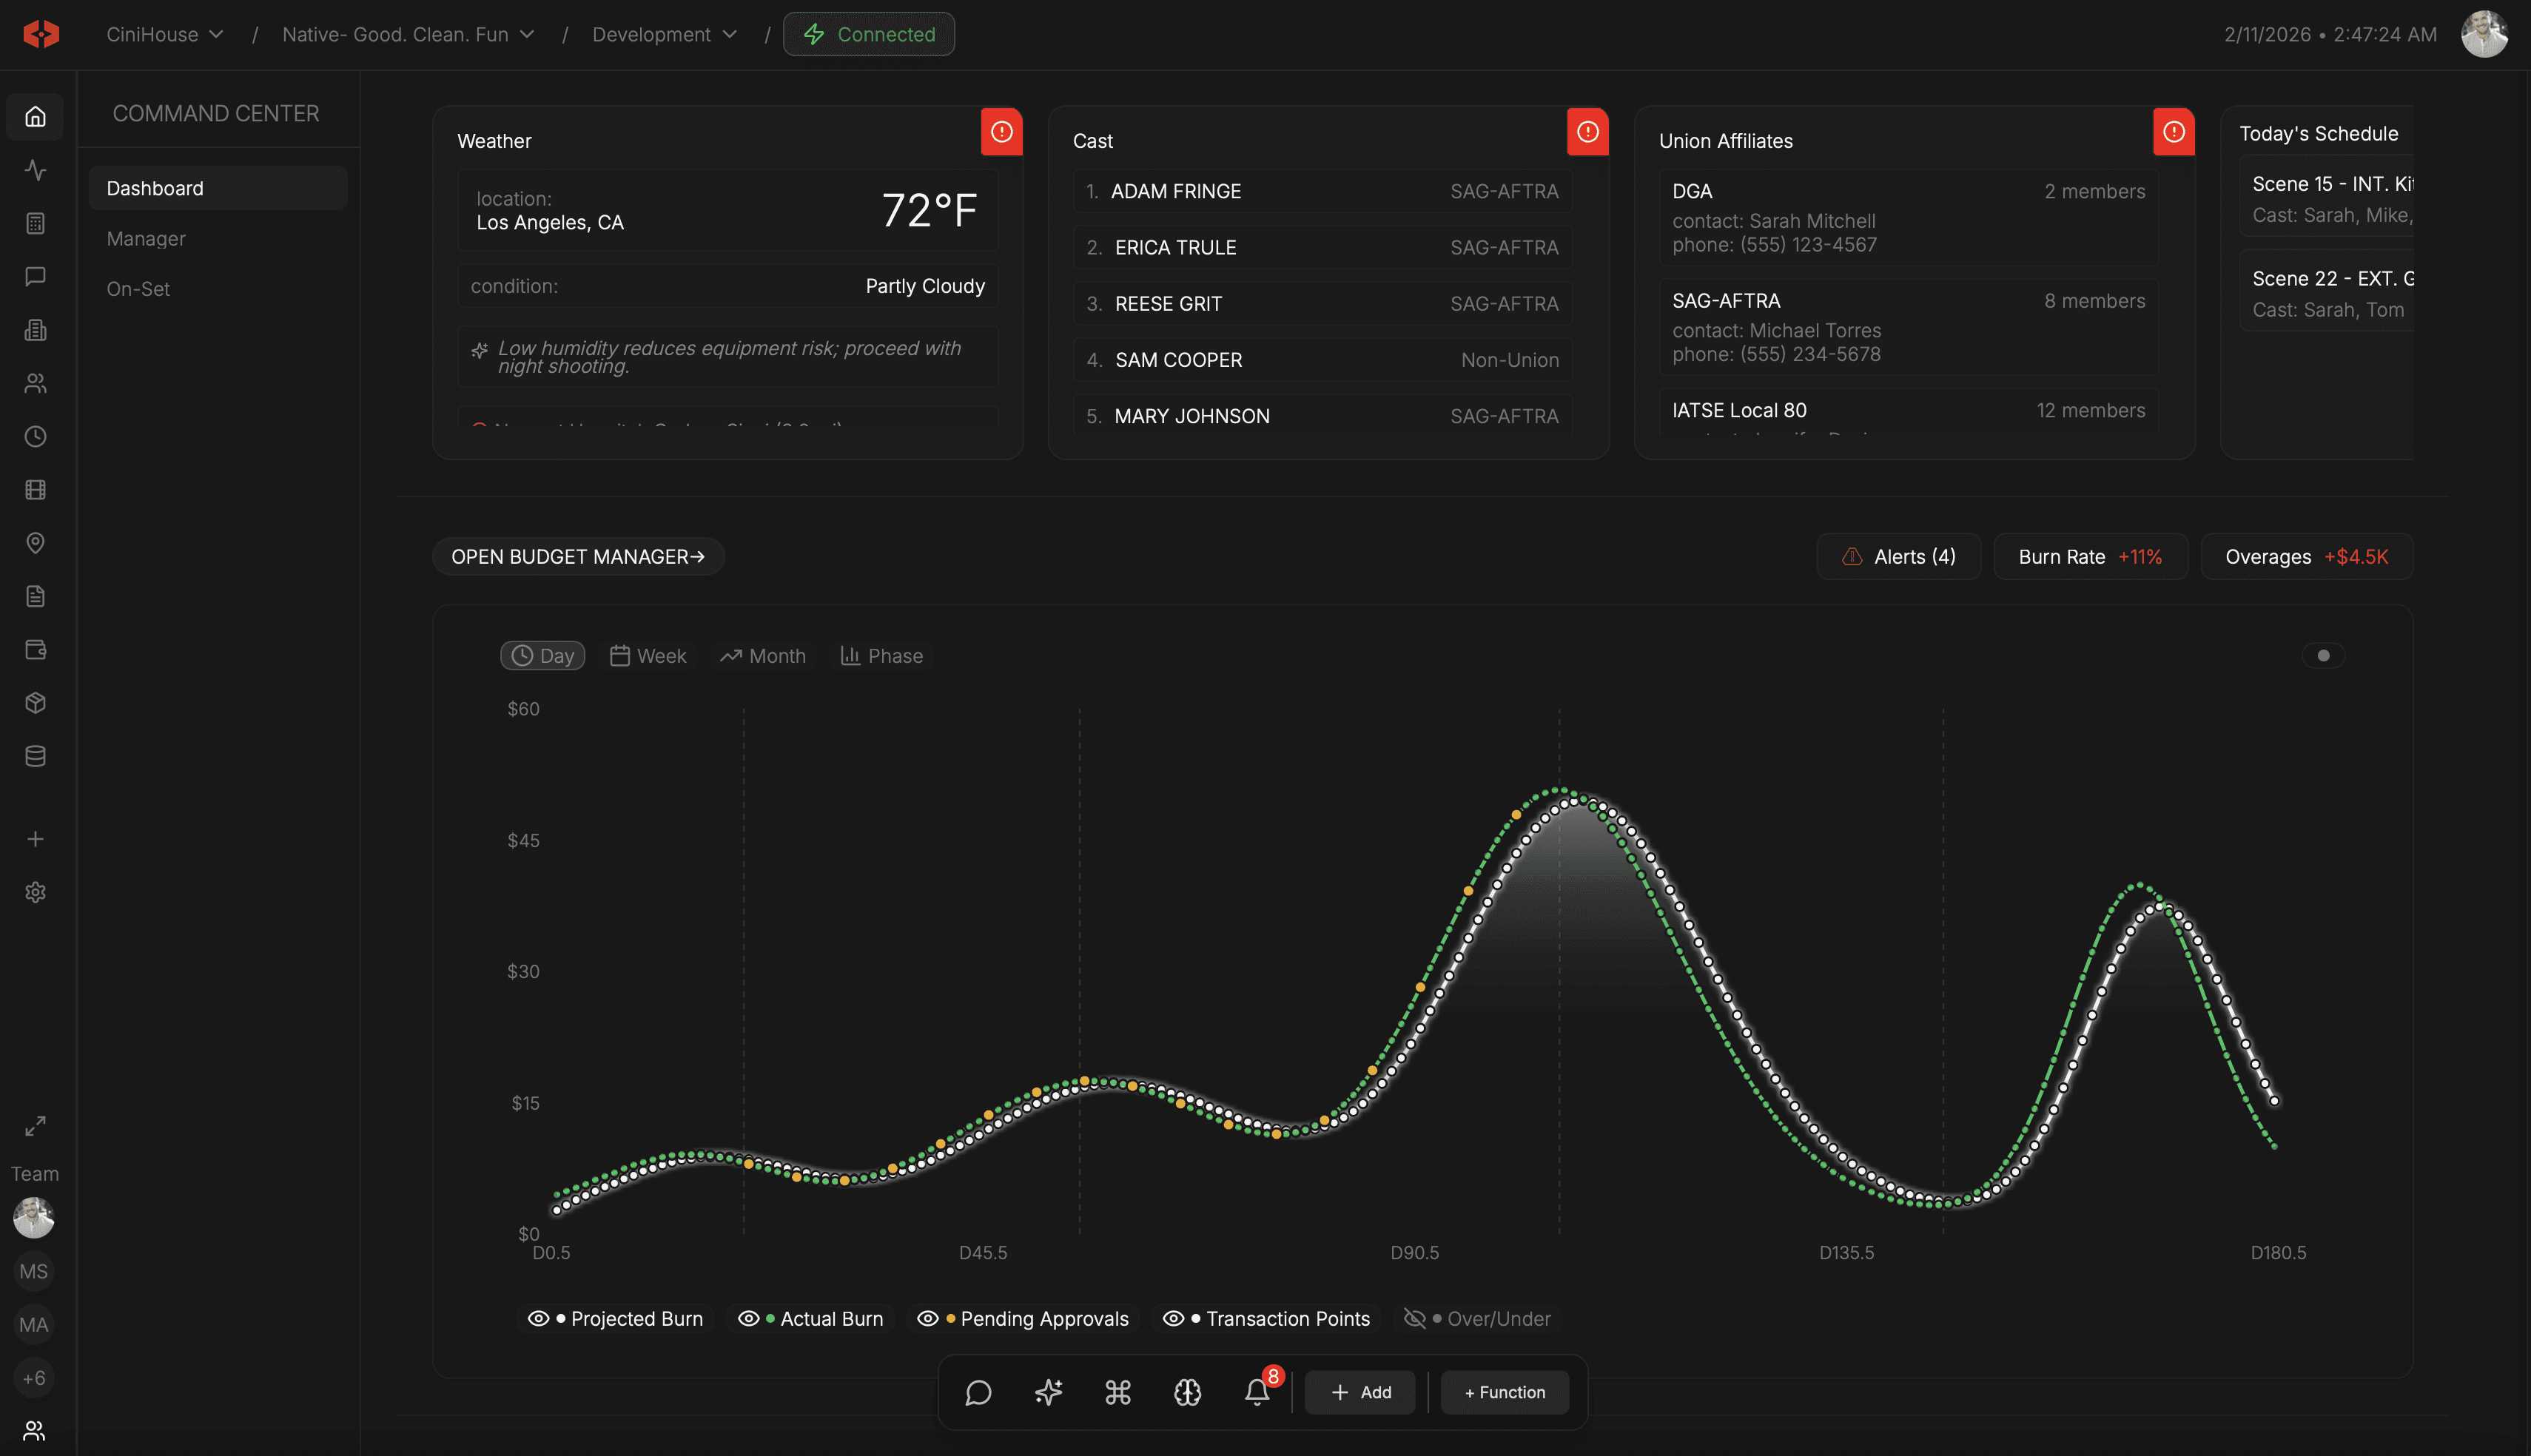
Task: Click the notification bell icon
Action: [x=1256, y=1392]
